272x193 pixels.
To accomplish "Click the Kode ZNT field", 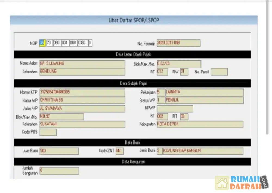I will tap(119, 151).
